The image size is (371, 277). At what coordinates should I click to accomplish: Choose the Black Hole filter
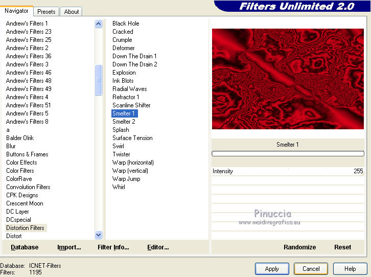pyautogui.click(x=126, y=24)
